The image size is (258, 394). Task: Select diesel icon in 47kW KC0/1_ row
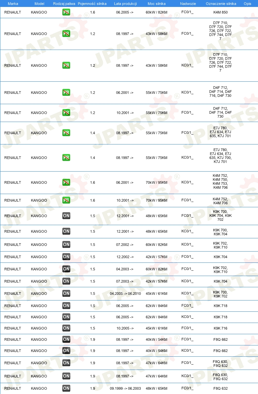point(66,376)
